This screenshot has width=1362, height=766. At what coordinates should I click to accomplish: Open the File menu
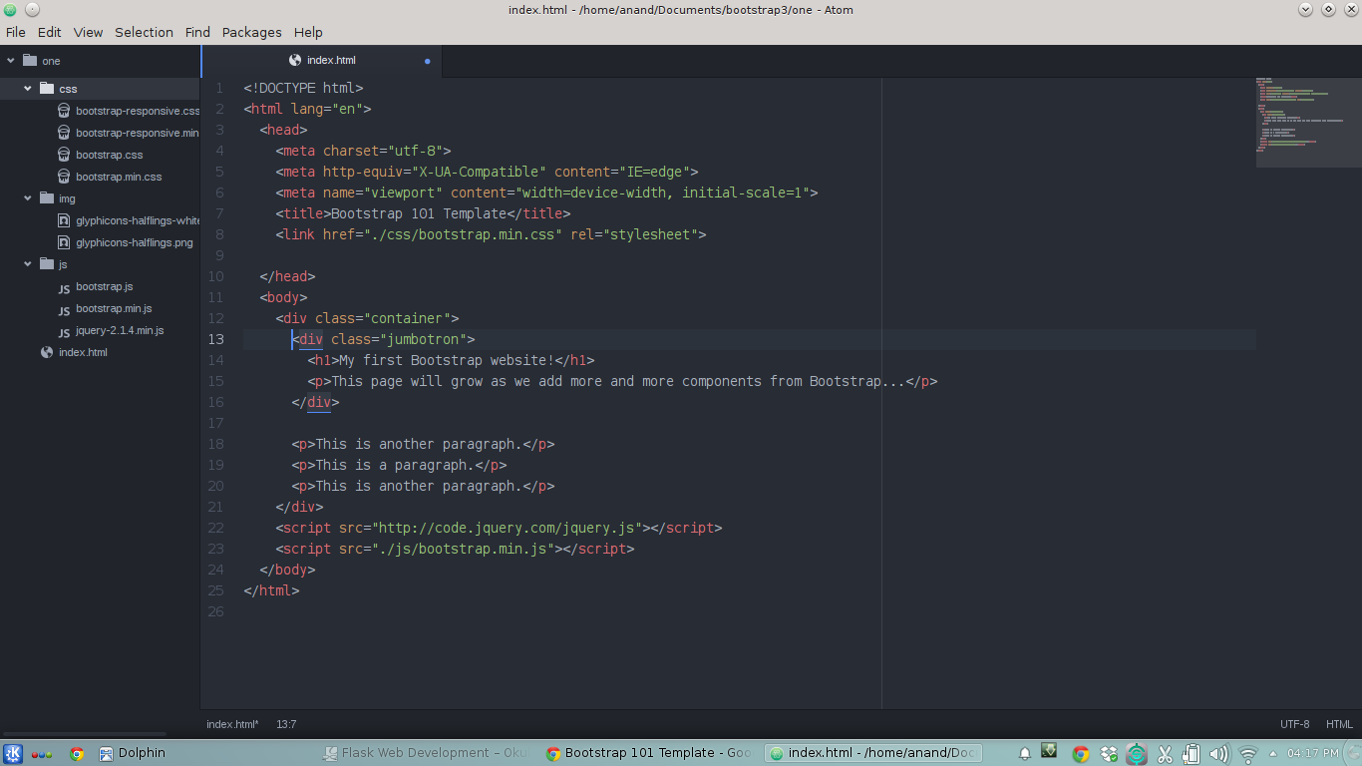click(16, 32)
